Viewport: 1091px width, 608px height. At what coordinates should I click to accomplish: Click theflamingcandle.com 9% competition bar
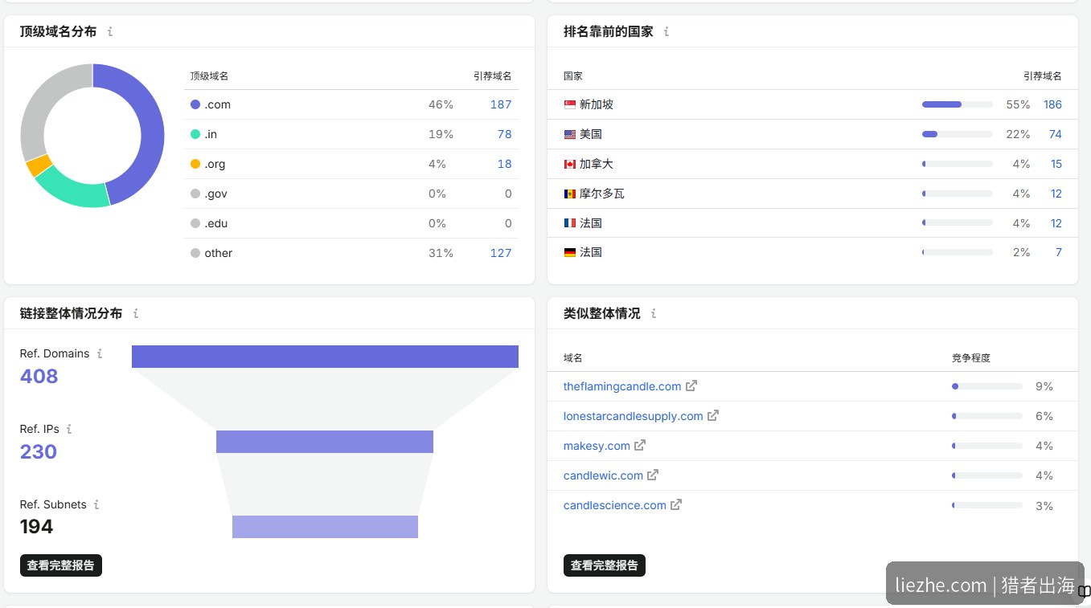(987, 386)
